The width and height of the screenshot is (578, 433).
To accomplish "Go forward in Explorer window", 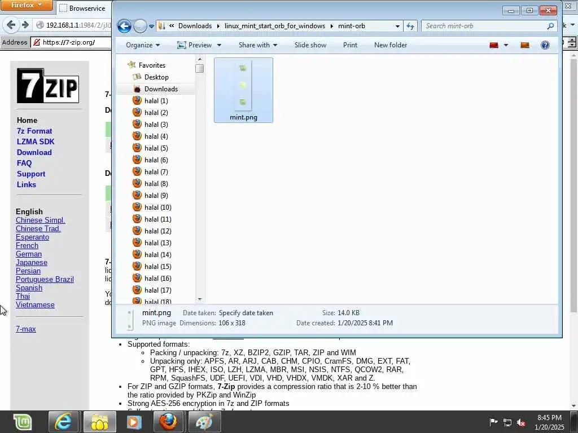I will 140,26.
